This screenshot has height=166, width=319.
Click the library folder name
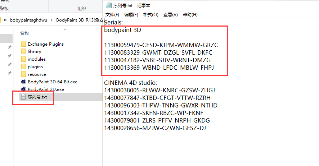(x=34, y=51)
